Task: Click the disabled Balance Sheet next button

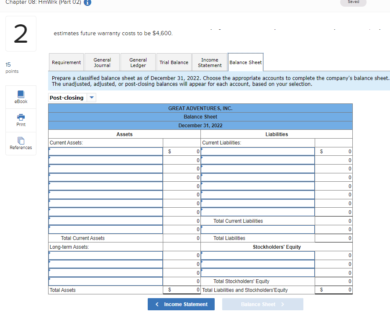Action: (x=263, y=304)
